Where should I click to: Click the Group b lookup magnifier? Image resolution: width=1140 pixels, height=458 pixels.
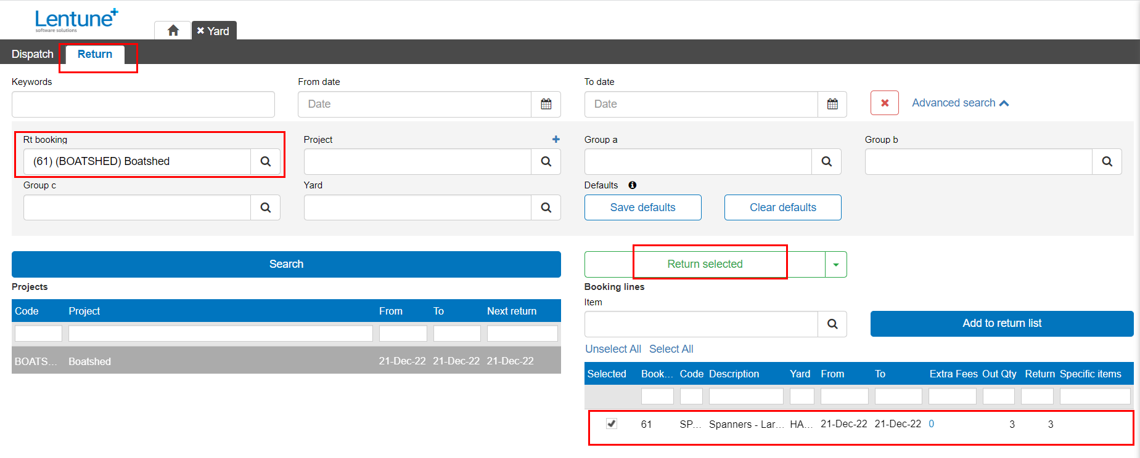1107,161
